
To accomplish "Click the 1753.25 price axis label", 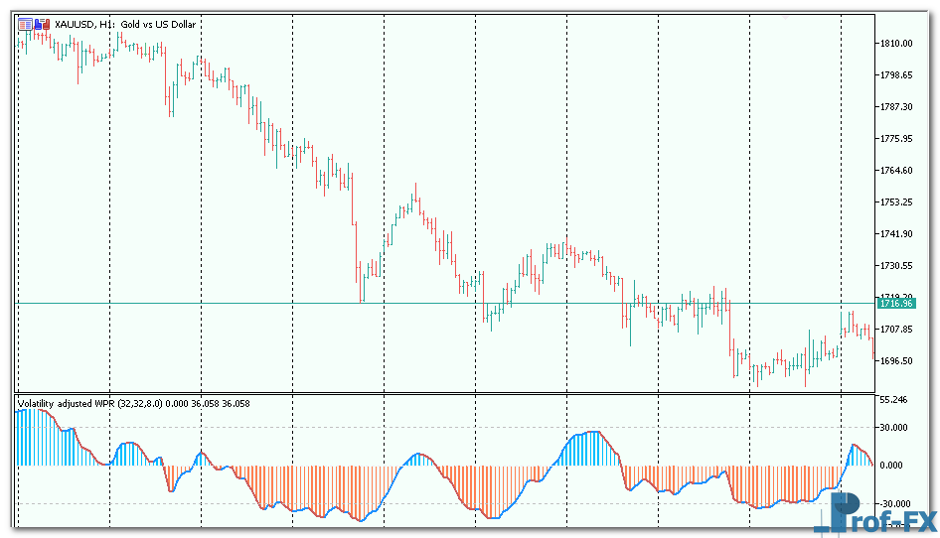I will [x=896, y=202].
